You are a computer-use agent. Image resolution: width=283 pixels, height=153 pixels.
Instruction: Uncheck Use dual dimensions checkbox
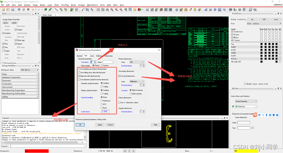(119, 76)
